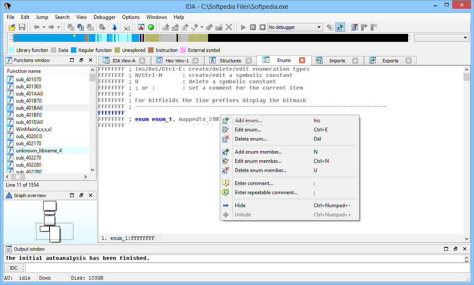Click the navigation band overview bar
Viewport: 474px width, 285px height.
(211, 38)
